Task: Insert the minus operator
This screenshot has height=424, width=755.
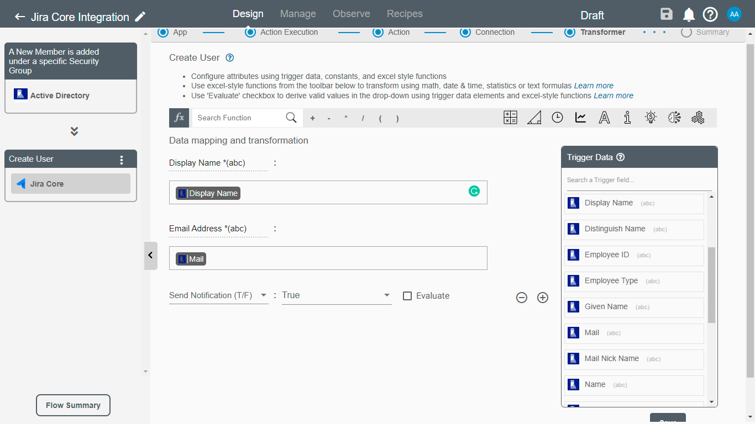Action: (x=329, y=118)
